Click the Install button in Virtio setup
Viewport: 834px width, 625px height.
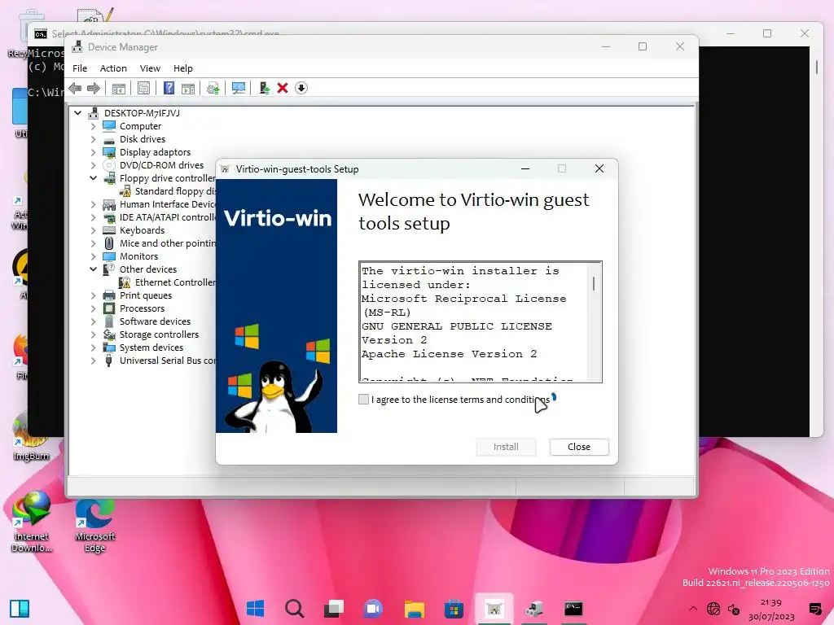tap(506, 447)
